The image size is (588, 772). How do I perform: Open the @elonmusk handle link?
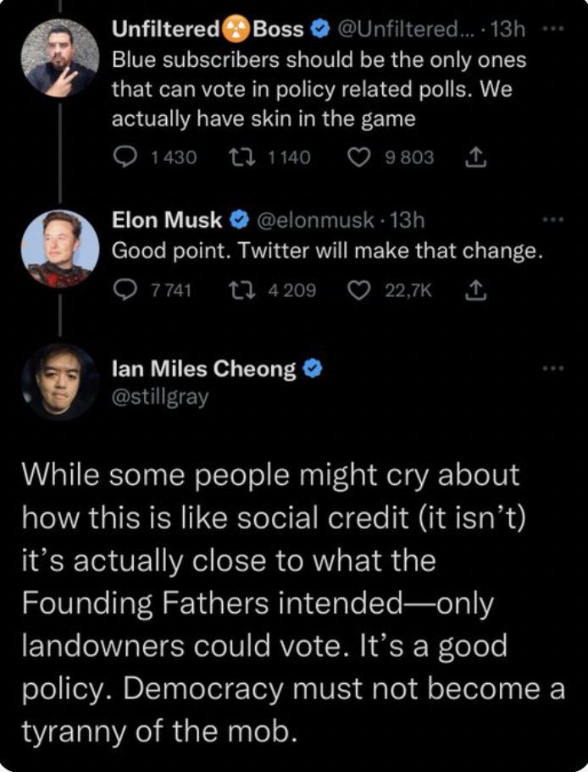click(x=313, y=219)
